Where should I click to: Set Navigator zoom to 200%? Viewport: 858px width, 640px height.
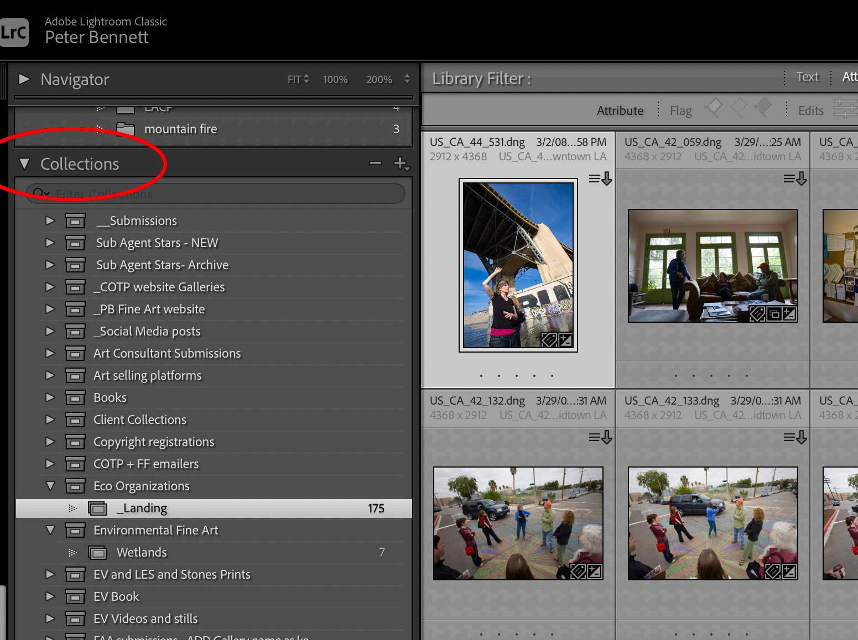(379, 80)
